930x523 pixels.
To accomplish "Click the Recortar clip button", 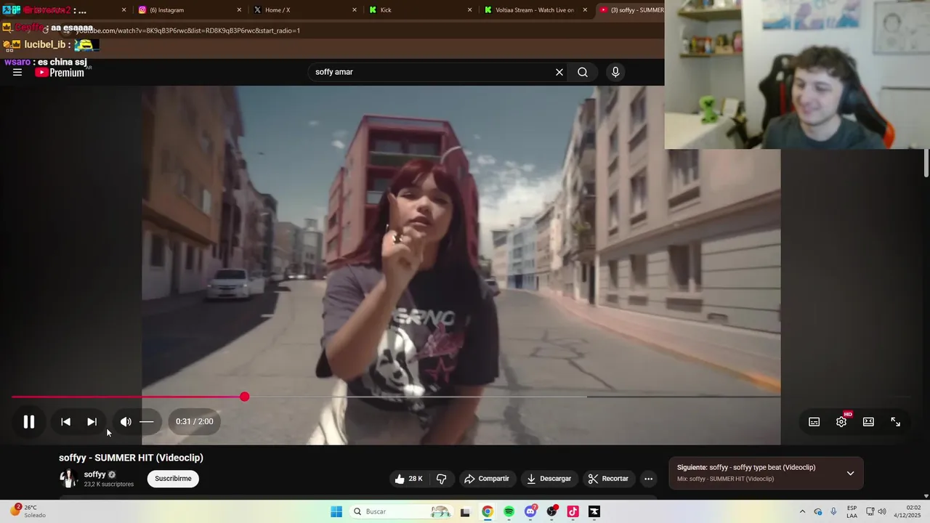I will (x=609, y=479).
